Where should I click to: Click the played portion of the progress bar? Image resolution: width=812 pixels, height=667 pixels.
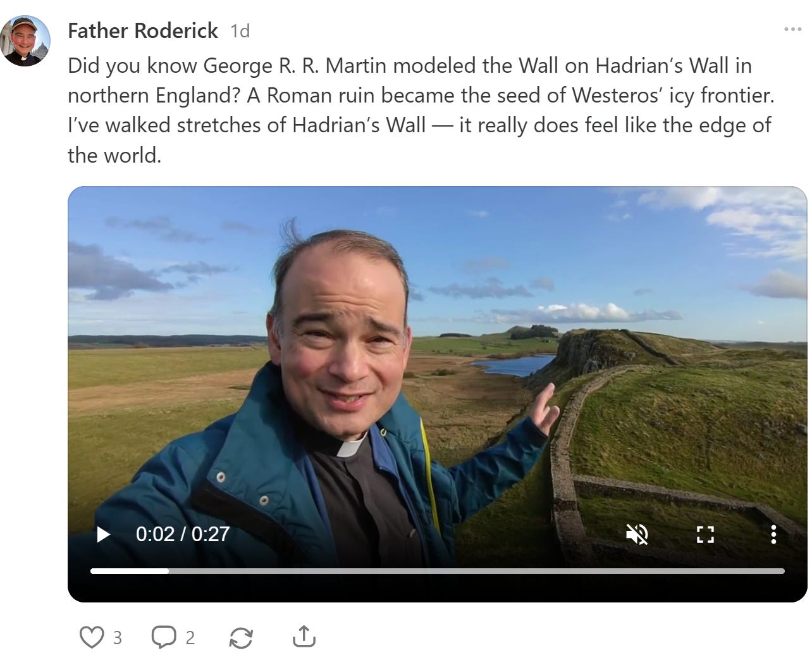coord(130,571)
